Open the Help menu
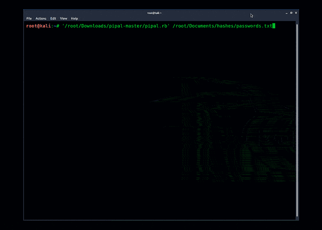This screenshot has height=230, width=322. click(75, 18)
